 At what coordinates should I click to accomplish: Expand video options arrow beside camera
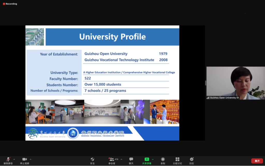[x=31, y=159]
